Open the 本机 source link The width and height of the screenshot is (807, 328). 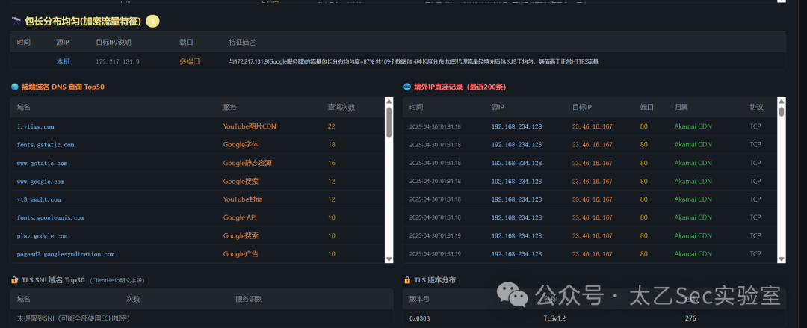click(x=64, y=61)
